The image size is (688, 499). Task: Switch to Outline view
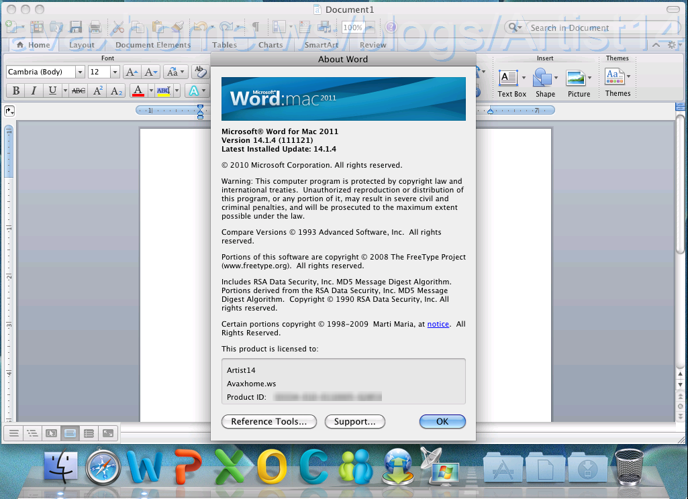(x=32, y=434)
